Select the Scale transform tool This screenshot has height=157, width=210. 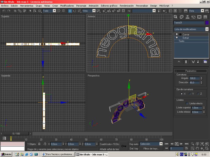click(x=79, y=11)
